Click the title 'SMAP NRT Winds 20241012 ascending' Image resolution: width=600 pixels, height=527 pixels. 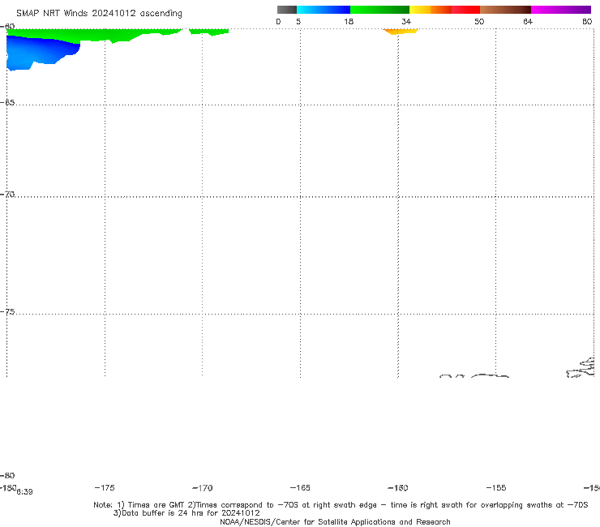[99, 13]
